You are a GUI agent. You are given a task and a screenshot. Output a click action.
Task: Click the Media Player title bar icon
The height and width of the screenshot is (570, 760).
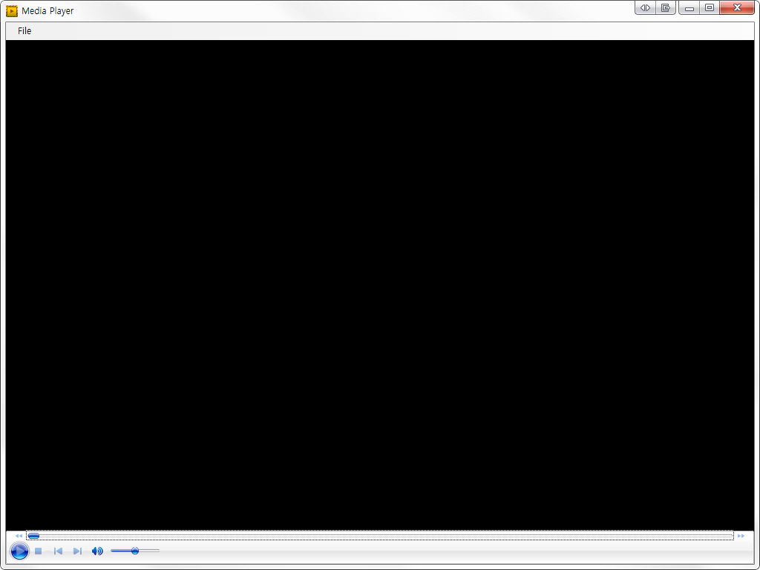(x=12, y=10)
